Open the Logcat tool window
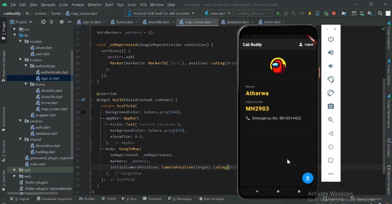 pos(20,199)
